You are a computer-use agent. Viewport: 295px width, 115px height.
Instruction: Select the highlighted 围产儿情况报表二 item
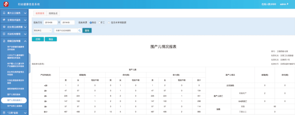coord(14,100)
